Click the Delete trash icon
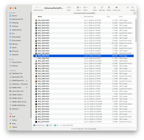Screen dimensions: 144x140 point(109,7)
